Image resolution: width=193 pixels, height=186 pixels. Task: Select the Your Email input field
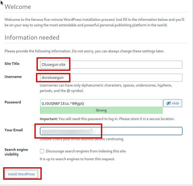pos(138,131)
